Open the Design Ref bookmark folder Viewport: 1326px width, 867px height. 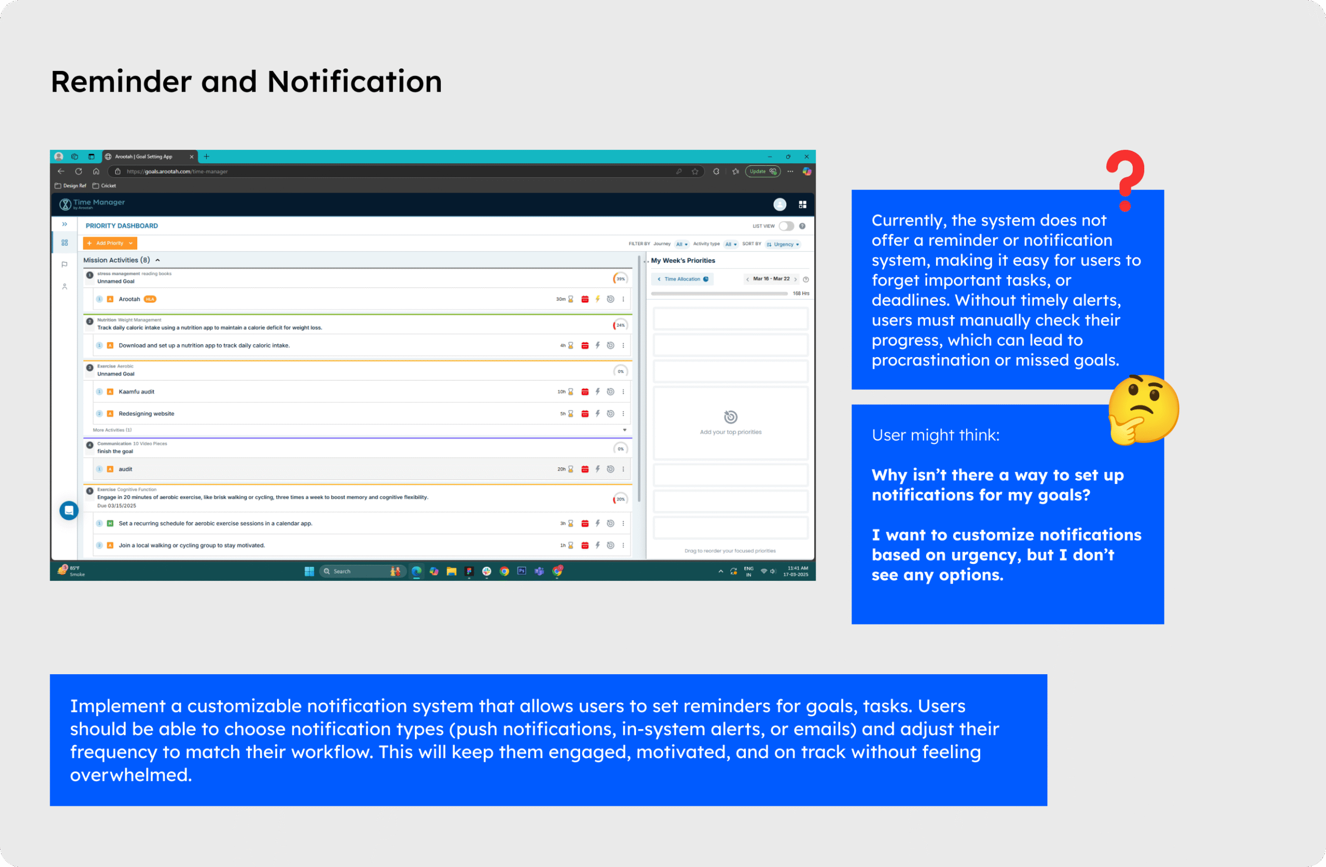[71, 186]
